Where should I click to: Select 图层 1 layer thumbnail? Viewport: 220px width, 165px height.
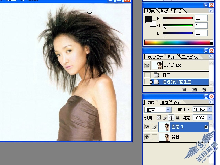click(x=165, y=127)
